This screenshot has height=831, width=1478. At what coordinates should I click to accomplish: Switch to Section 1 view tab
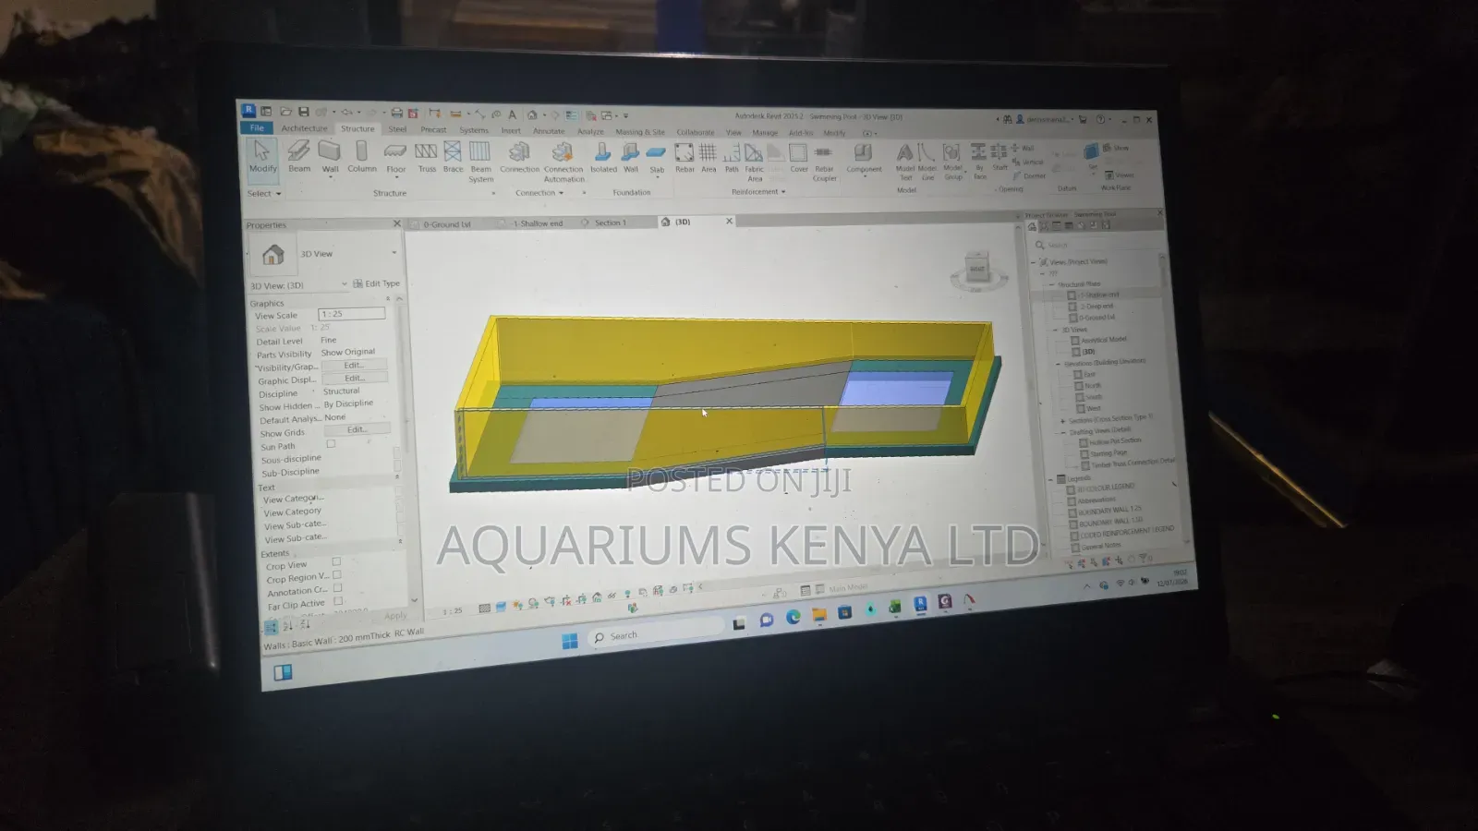pyautogui.click(x=610, y=223)
